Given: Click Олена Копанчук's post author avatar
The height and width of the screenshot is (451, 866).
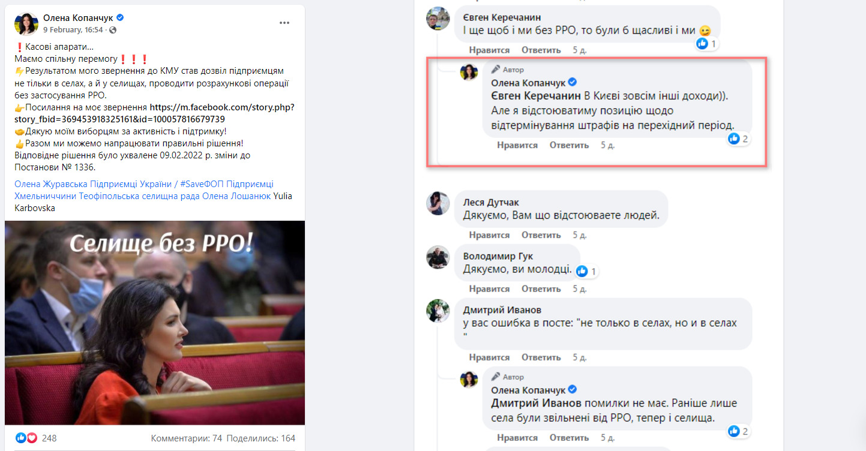Looking at the screenshot, I should [x=26, y=23].
